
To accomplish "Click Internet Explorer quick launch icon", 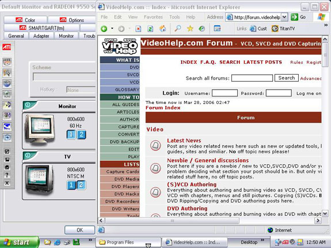I will (x=57, y=242).
